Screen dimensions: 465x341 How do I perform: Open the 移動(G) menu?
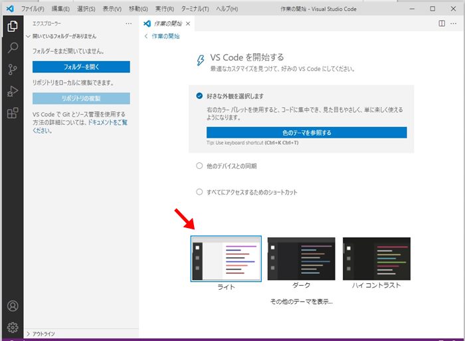tap(138, 9)
